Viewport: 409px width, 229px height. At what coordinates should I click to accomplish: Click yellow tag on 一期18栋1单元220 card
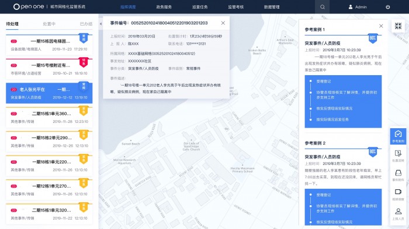tap(84, 159)
